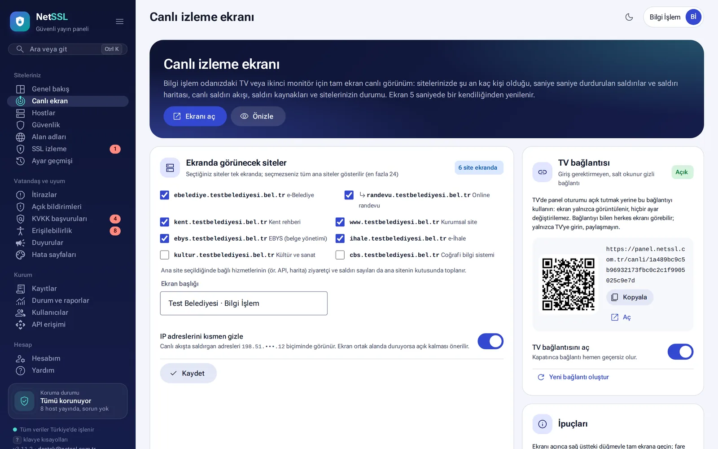Viewport: 718px width, 449px height.
Task: Save settings with Kaydet button
Action: click(x=188, y=374)
